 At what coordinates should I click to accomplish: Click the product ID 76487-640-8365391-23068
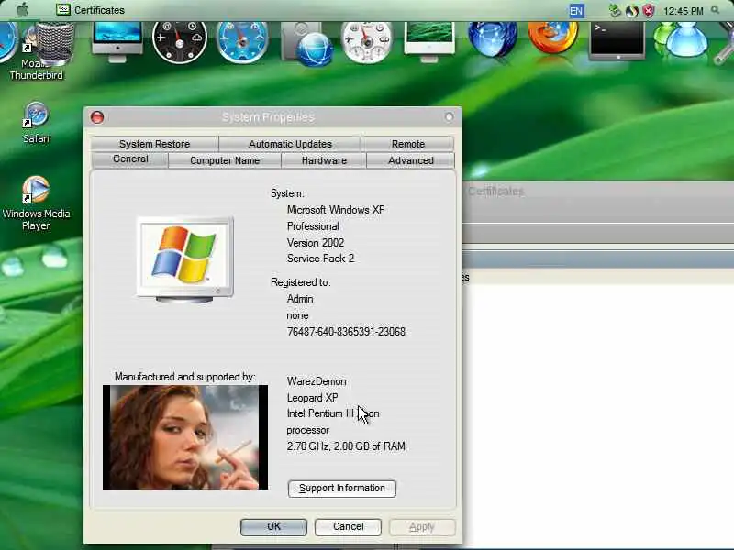click(346, 332)
